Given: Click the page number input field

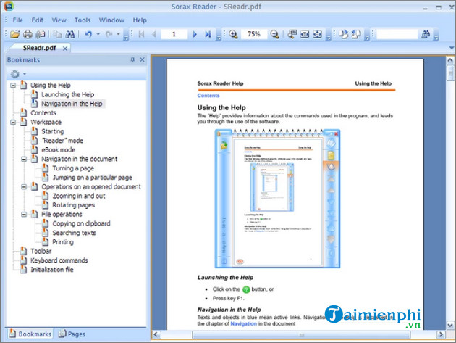Looking at the screenshot, I should 174,34.
